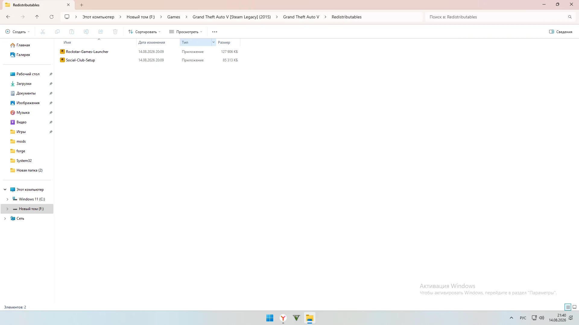579x325 pixels.
Task: Open the Документы quick access folder
Action: click(26, 93)
